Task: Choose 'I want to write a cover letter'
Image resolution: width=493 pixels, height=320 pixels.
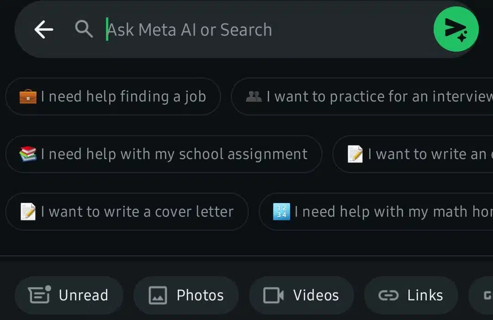Action: 127,212
